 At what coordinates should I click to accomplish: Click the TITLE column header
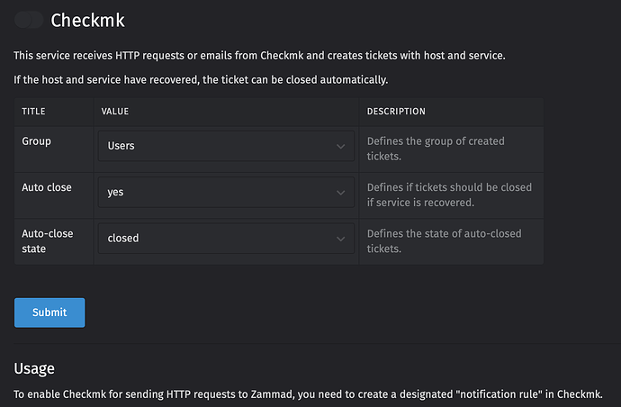pos(33,112)
